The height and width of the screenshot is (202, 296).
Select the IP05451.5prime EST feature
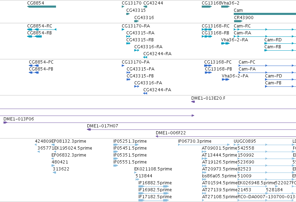[x=115, y=152]
